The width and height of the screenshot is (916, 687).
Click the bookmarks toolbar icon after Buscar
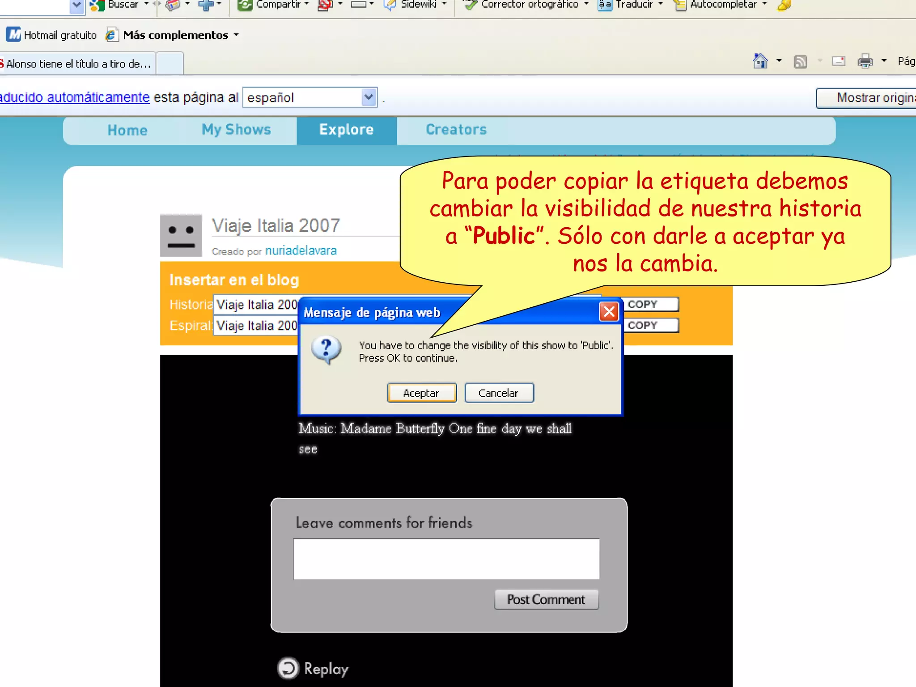pos(173,4)
